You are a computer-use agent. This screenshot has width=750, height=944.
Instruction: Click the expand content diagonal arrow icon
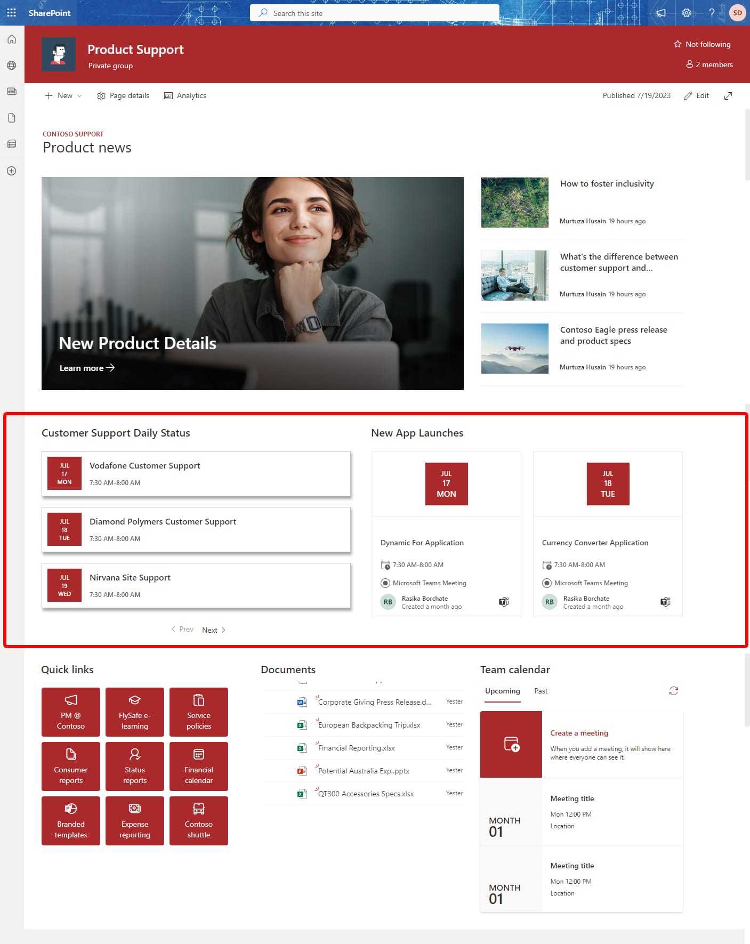(x=728, y=95)
